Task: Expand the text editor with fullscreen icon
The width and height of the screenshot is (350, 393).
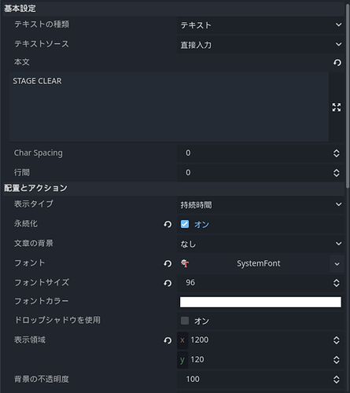Action: coord(337,107)
